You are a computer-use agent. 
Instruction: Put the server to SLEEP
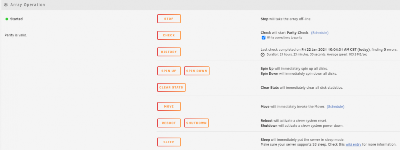(169, 142)
